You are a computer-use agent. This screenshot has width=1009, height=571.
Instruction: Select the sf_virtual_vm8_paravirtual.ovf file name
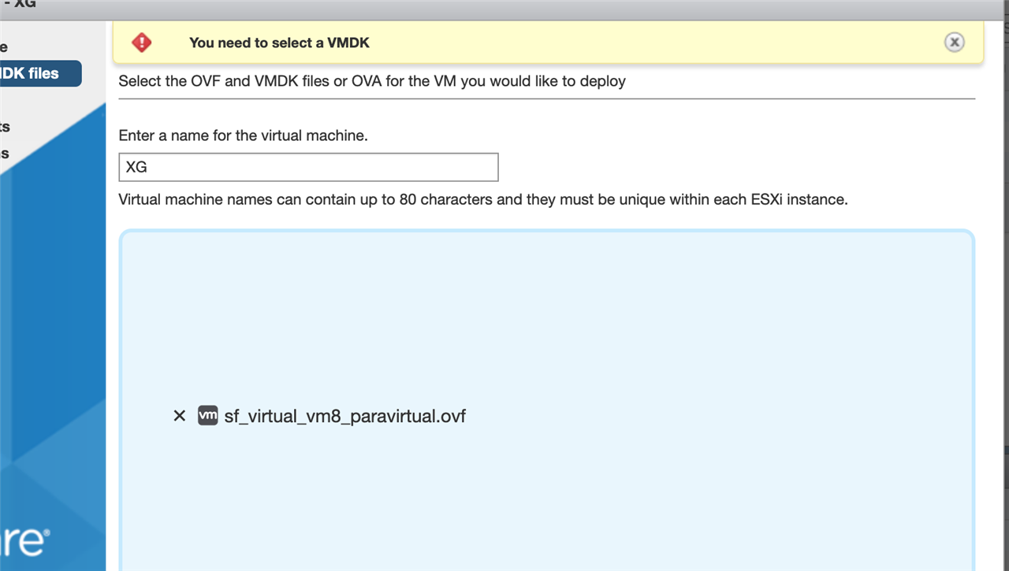coord(344,416)
